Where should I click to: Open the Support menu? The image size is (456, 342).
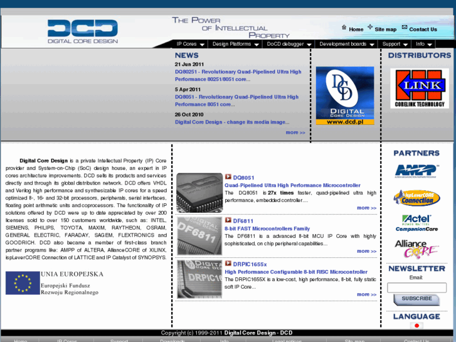(391, 44)
